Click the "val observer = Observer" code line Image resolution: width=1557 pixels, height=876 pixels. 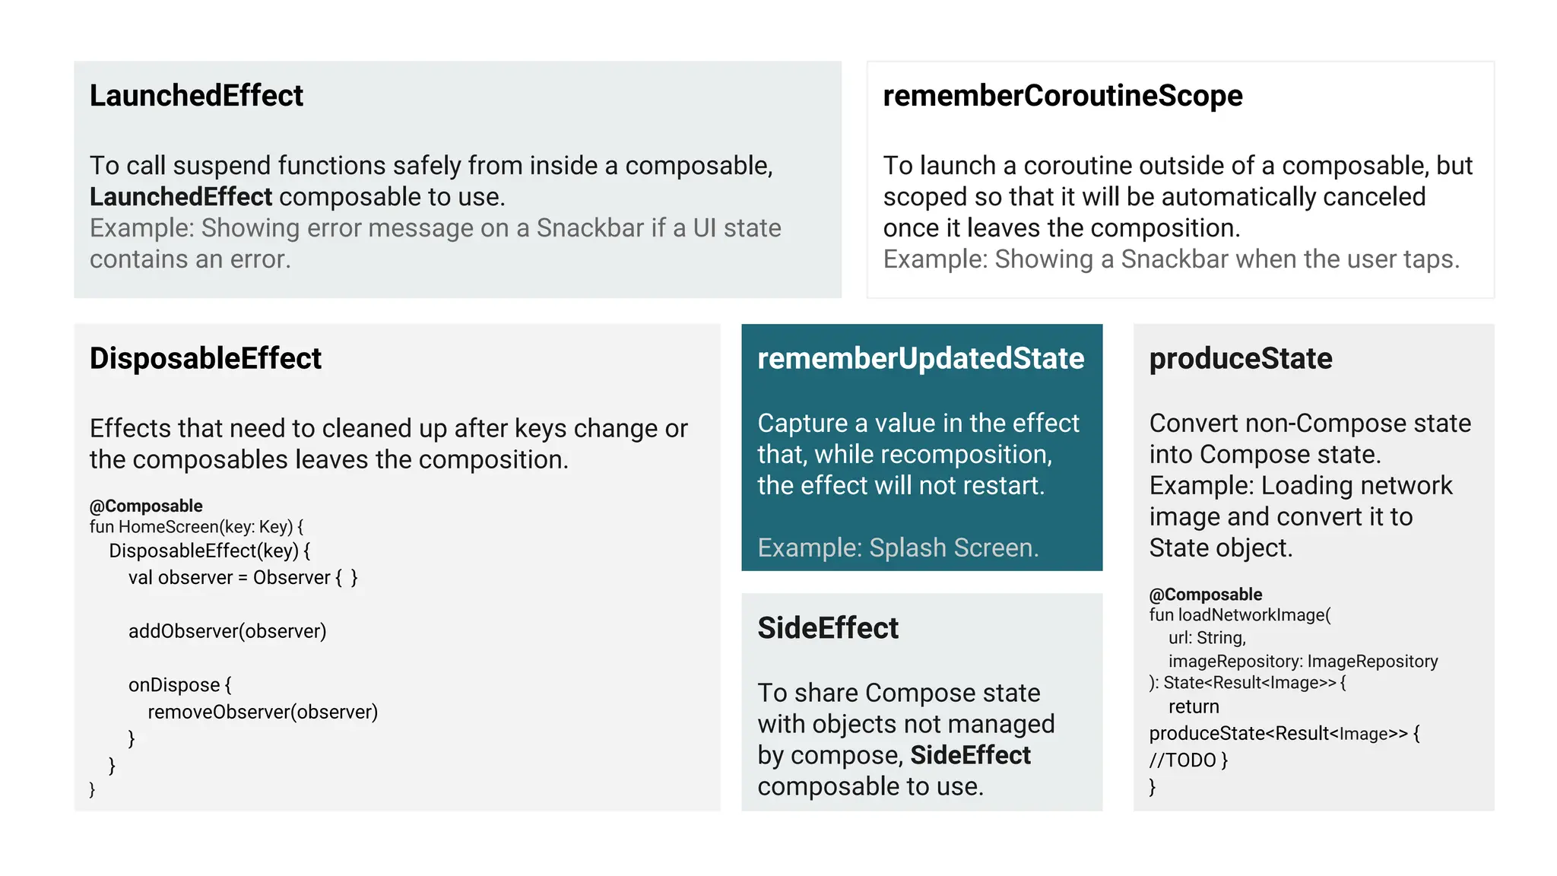(243, 577)
